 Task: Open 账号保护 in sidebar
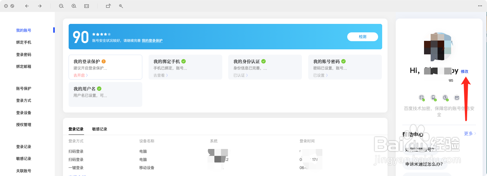click(24, 89)
